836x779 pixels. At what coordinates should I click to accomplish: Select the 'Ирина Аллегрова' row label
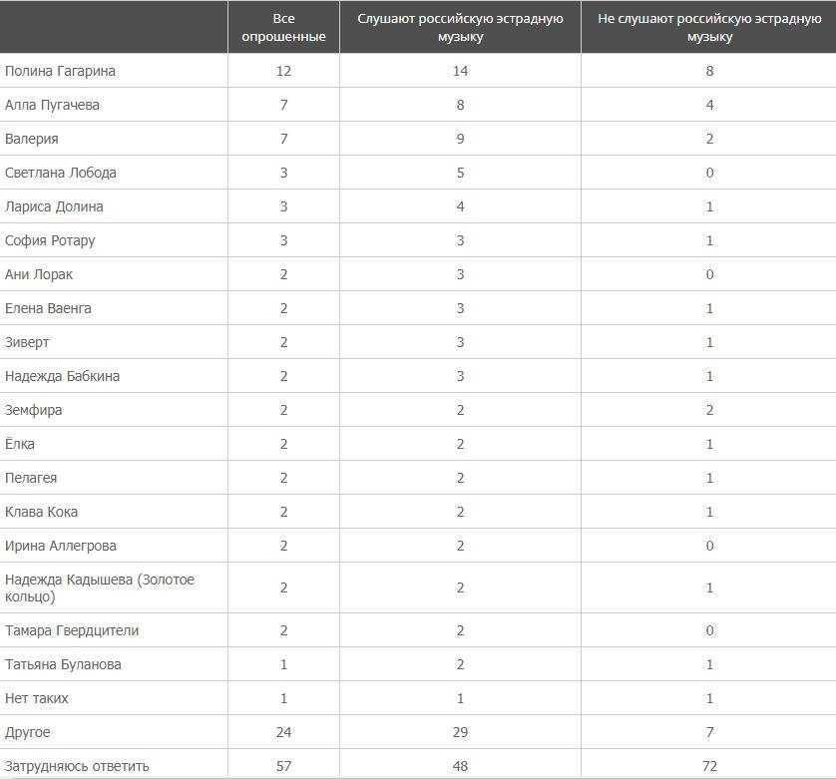coord(60,546)
